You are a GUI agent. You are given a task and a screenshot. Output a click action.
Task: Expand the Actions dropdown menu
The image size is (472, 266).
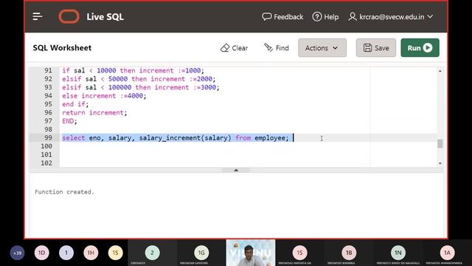pos(322,47)
